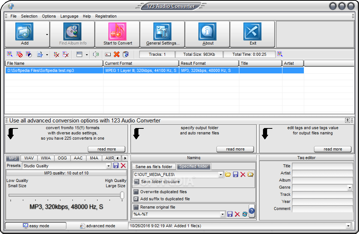Click the remove selected tracks icon
This screenshot has width=359, height=234.
click(56, 54)
